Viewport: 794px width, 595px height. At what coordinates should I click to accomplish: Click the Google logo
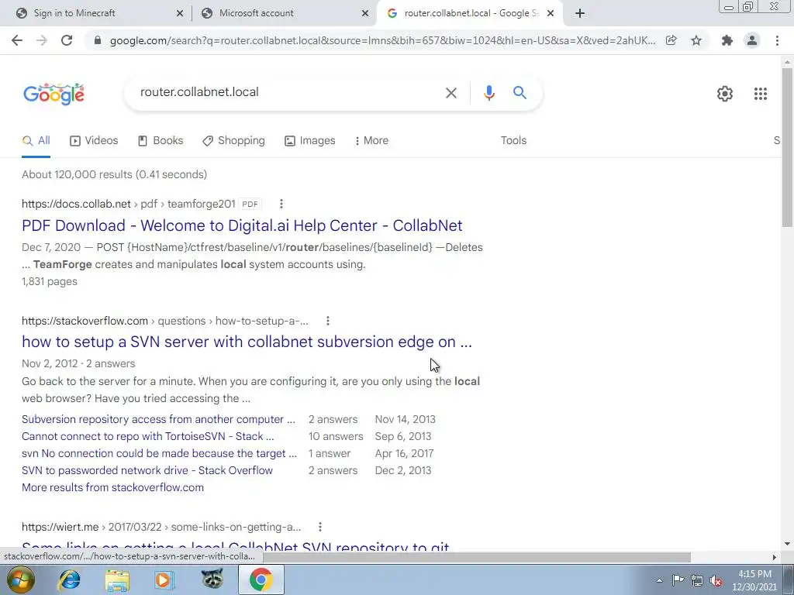coord(54,94)
